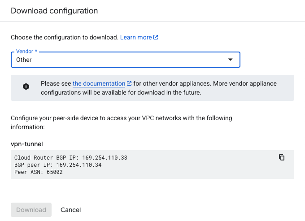Open the Vendor combo box showing Other
This screenshot has width=305, height=221.
click(126, 60)
